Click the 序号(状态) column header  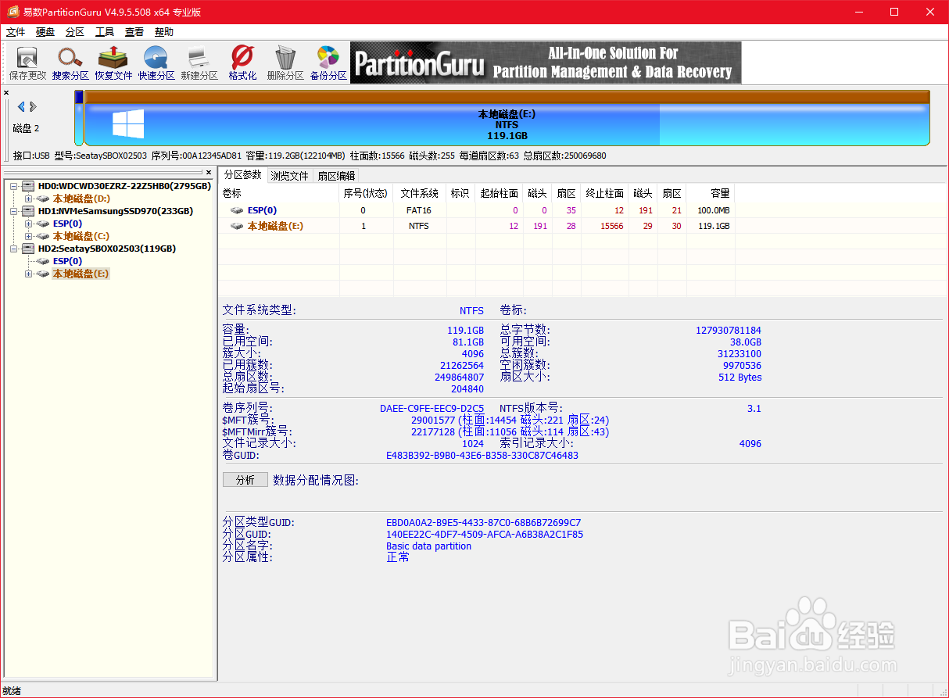coord(366,193)
